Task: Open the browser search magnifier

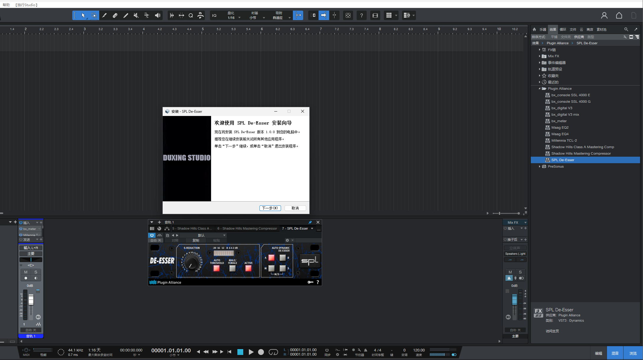Action: (x=626, y=29)
